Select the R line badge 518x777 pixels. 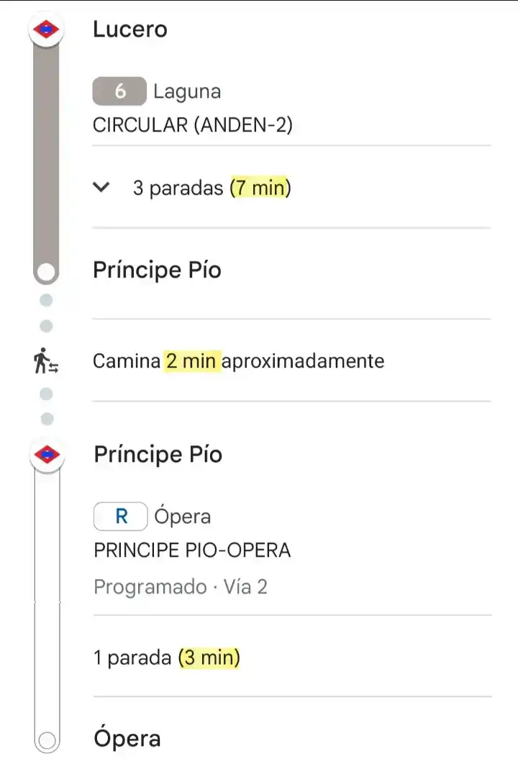120,517
